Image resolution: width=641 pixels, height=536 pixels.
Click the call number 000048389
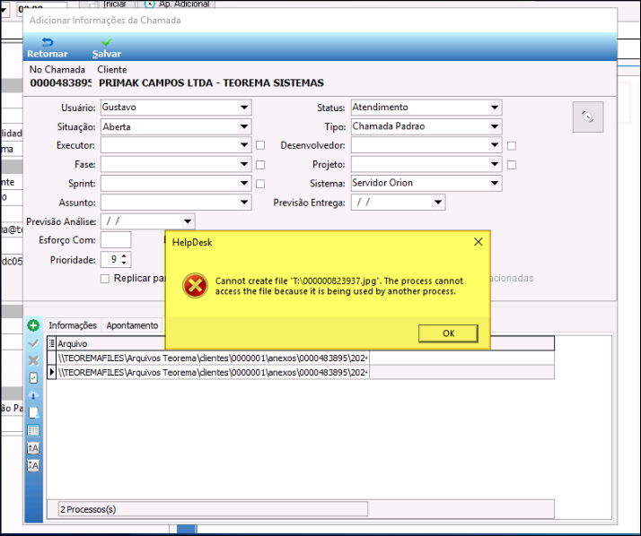tap(60, 82)
